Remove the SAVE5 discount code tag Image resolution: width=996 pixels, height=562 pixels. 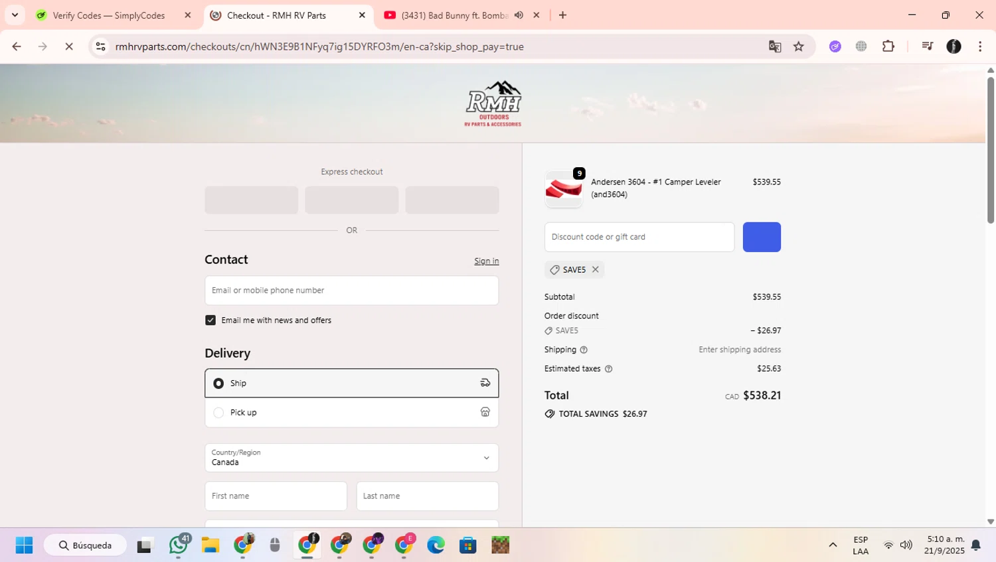click(x=596, y=269)
